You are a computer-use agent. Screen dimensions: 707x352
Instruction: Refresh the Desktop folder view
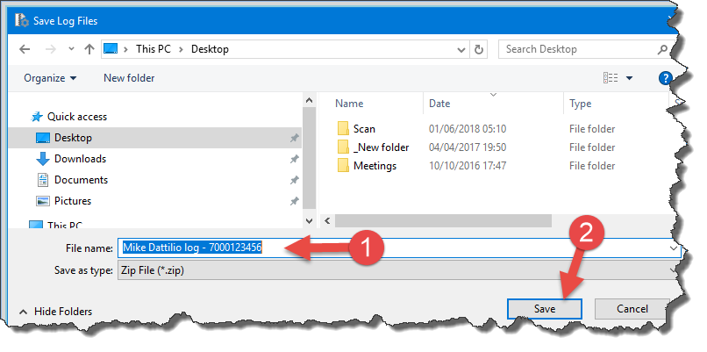coord(479,49)
